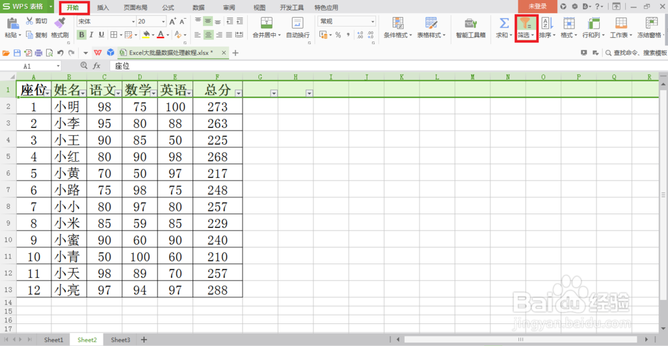Open Conditional Formatting (条件格式) menu

pyautogui.click(x=397, y=27)
